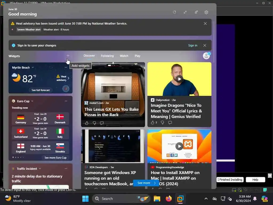The width and height of the screenshot is (273, 205).
Task: Dismiss the heat advisory banner
Action: pyautogui.click(x=205, y=23)
